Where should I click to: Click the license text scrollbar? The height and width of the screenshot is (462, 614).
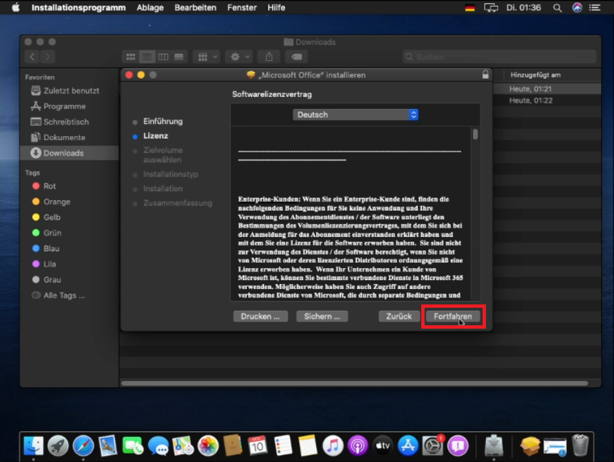tap(475, 135)
